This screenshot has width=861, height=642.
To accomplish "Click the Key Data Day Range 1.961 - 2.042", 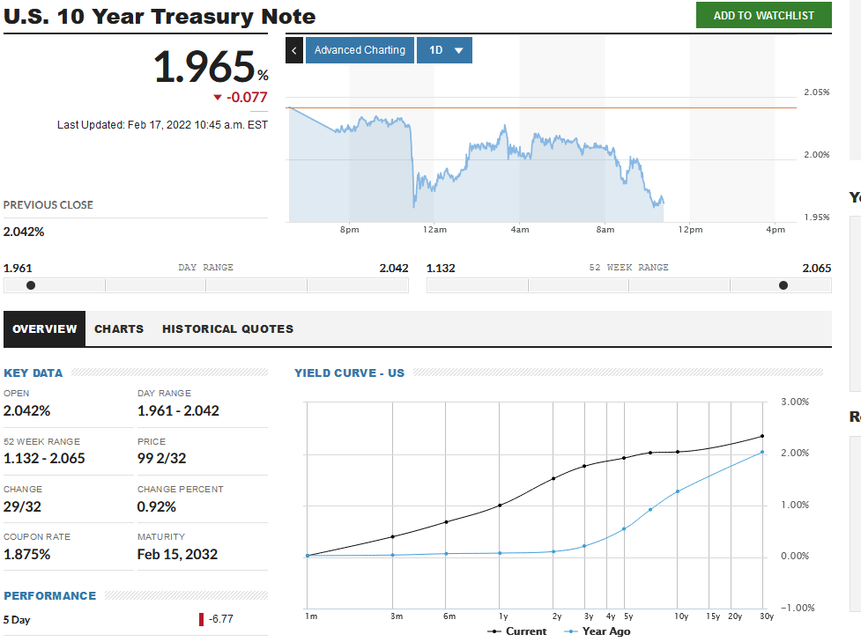I will [x=178, y=410].
